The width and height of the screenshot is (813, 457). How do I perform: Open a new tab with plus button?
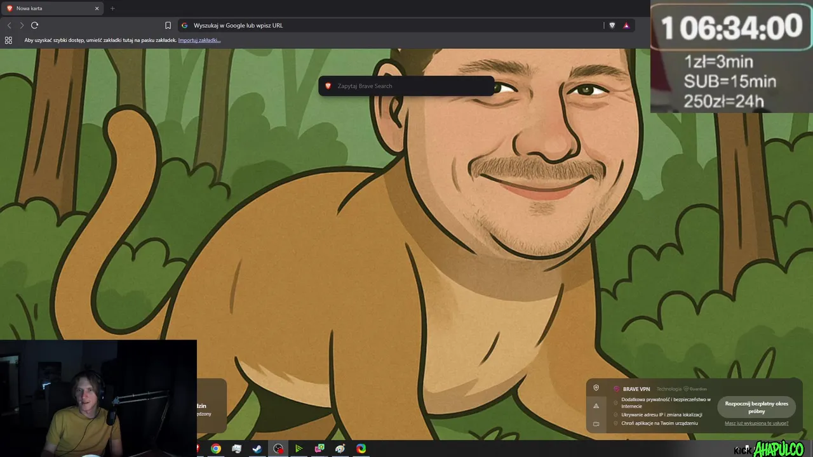[112, 8]
